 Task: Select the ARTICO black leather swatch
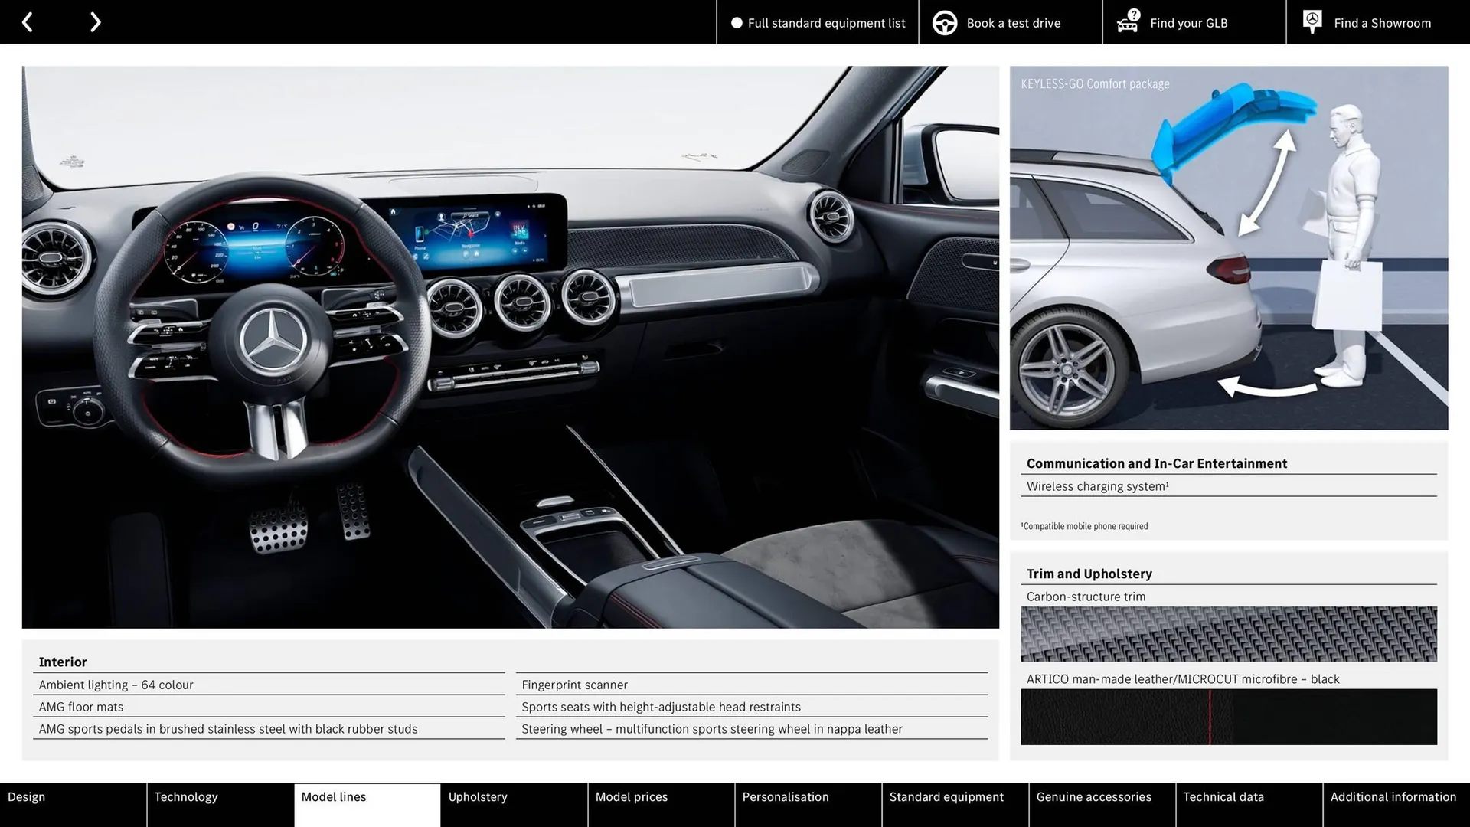point(1228,717)
